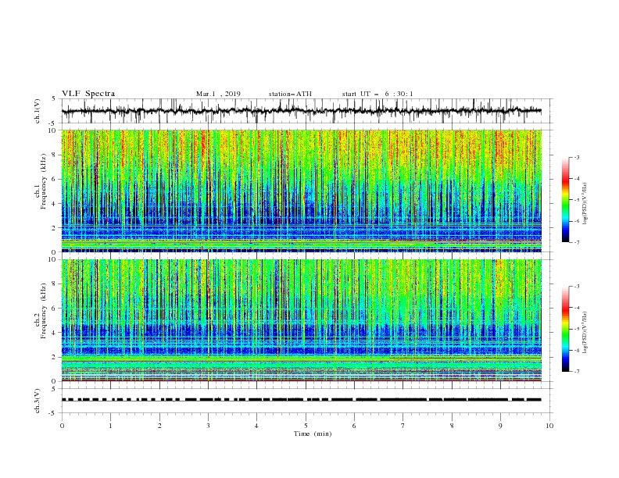Click the "start UT = 6 :30: 1" text
The image size is (619, 478).
[377, 94]
